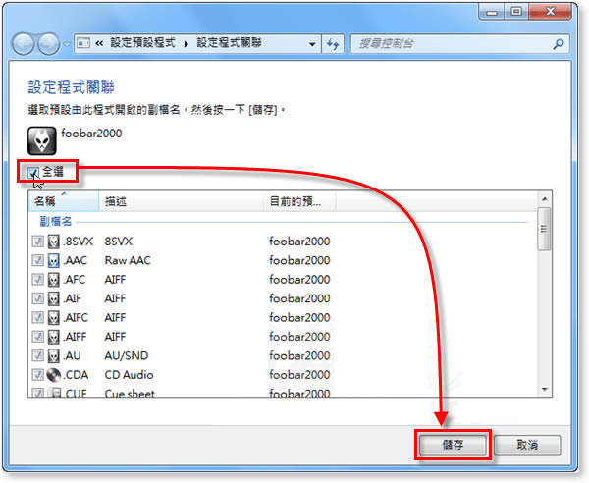589x483 pixels.
Task: Click the foobar2000 application icon
Action: pos(41,140)
